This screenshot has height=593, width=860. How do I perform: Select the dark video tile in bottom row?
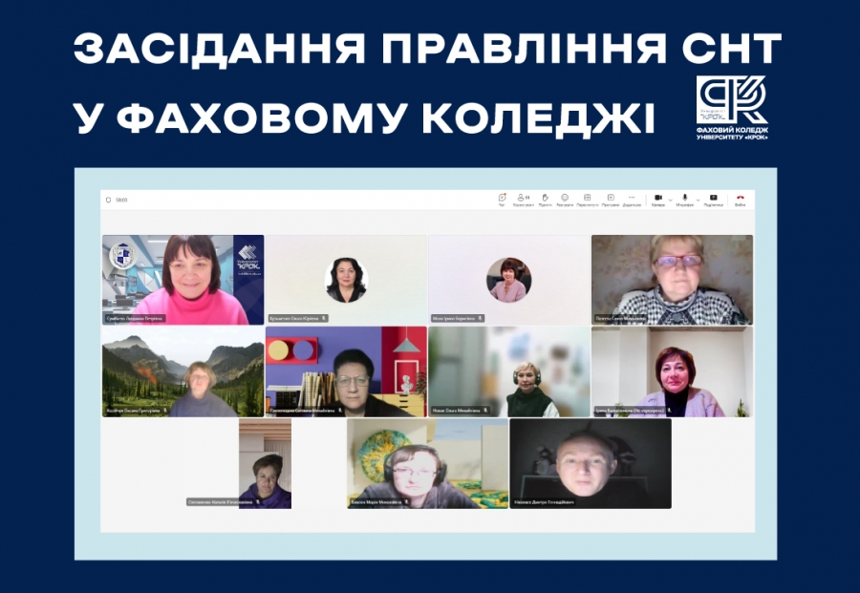[590, 463]
